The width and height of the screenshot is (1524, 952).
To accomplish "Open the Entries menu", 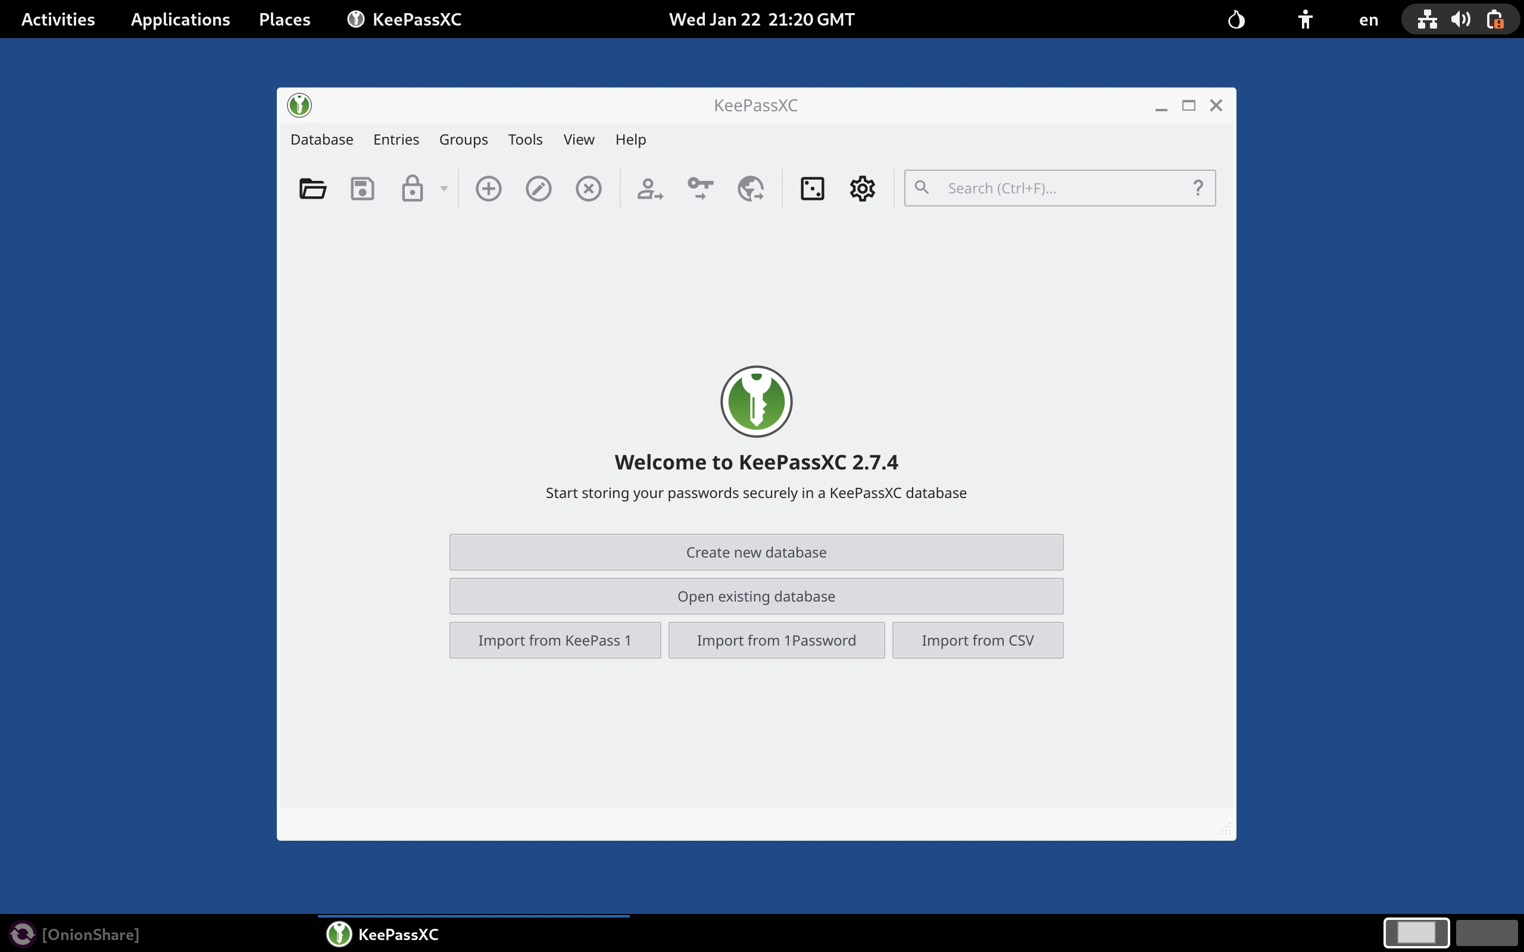I will click(x=395, y=139).
